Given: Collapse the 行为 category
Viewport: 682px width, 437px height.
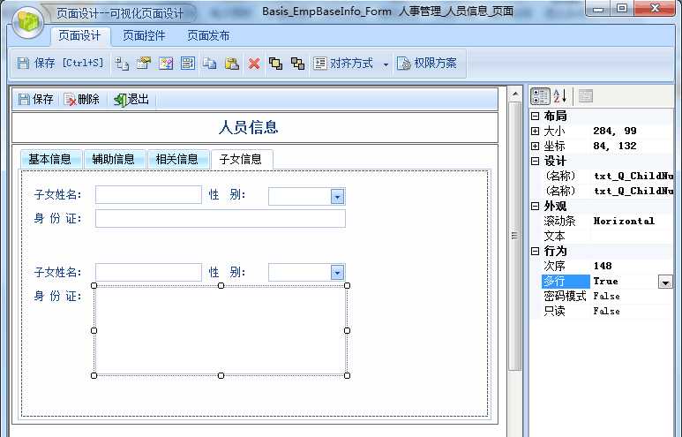Looking at the screenshot, I should (x=536, y=251).
